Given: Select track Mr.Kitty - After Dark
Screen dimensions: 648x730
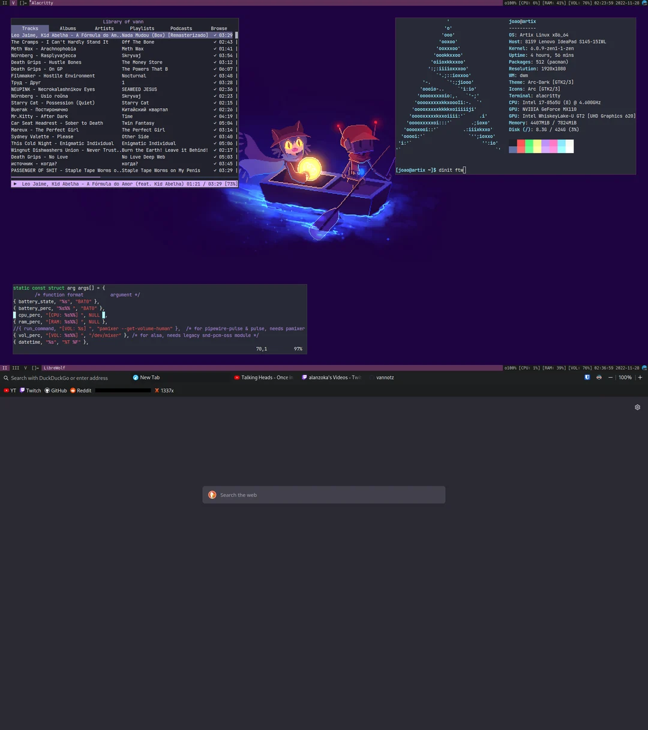Looking at the screenshot, I should tap(40, 117).
